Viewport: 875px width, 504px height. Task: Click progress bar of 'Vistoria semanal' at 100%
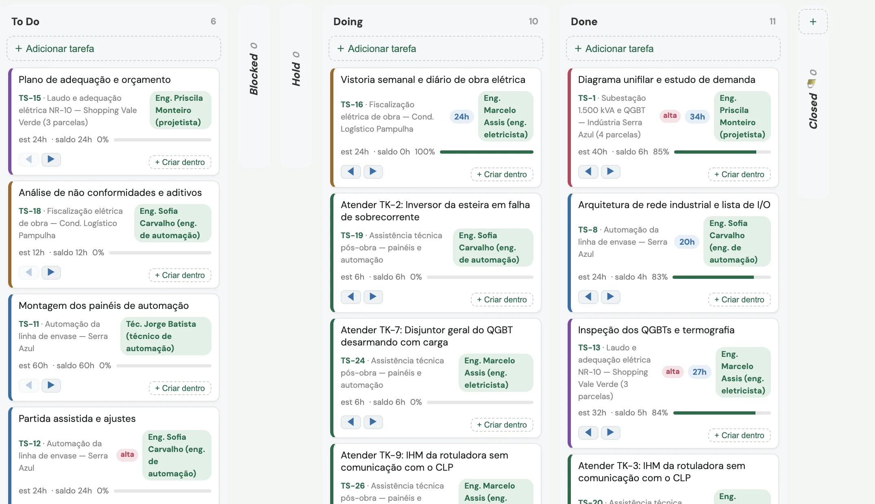(x=486, y=152)
